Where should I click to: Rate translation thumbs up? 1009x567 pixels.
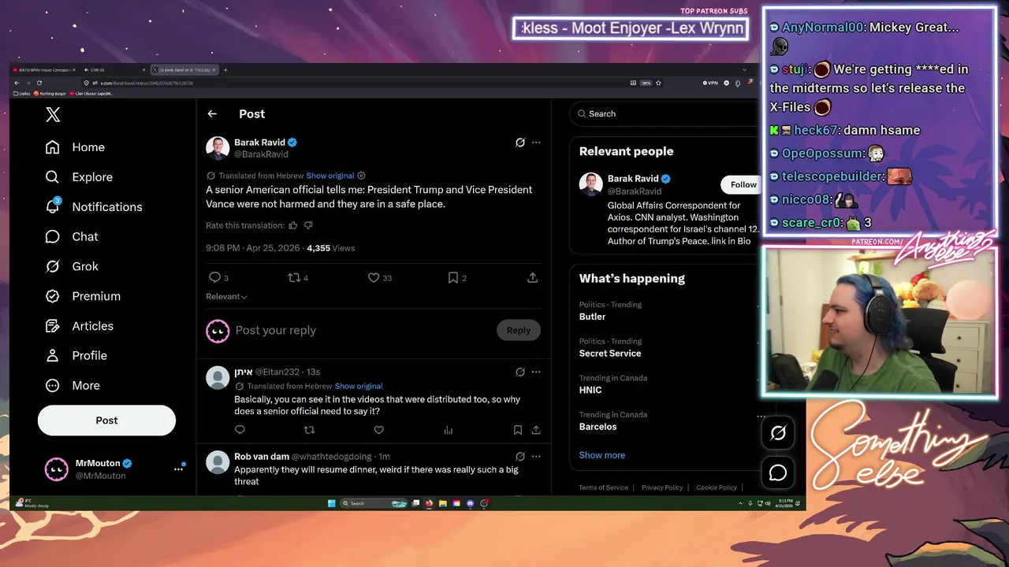point(293,225)
